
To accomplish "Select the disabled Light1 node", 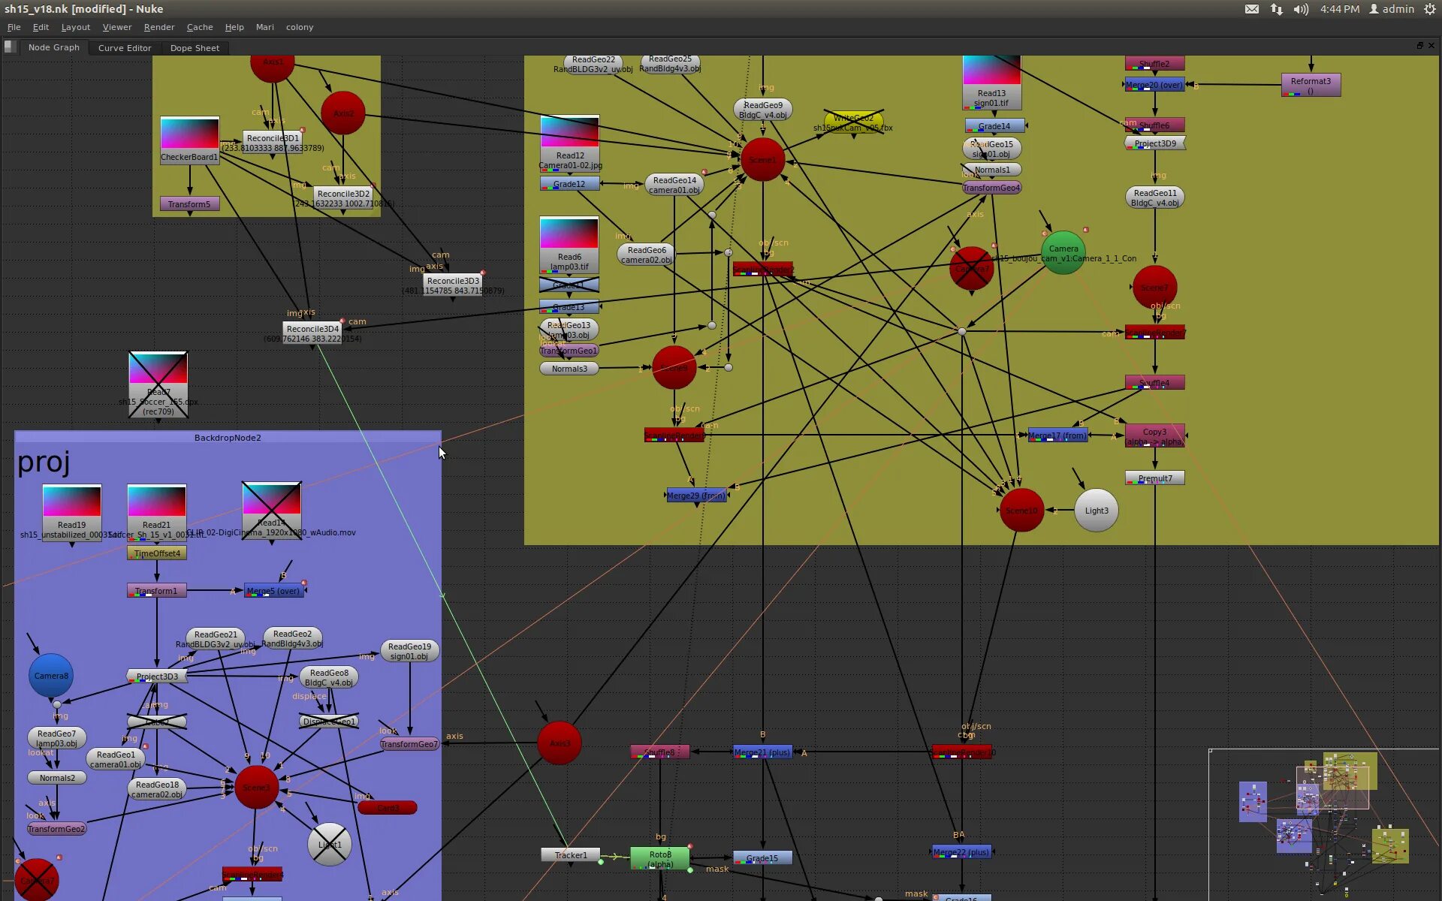I will [330, 844].
